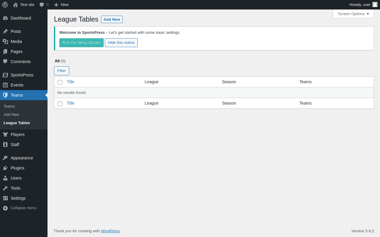The image size is (380, 237).
Task: Click the SportsPress sidebar icon
Action: 5,75
